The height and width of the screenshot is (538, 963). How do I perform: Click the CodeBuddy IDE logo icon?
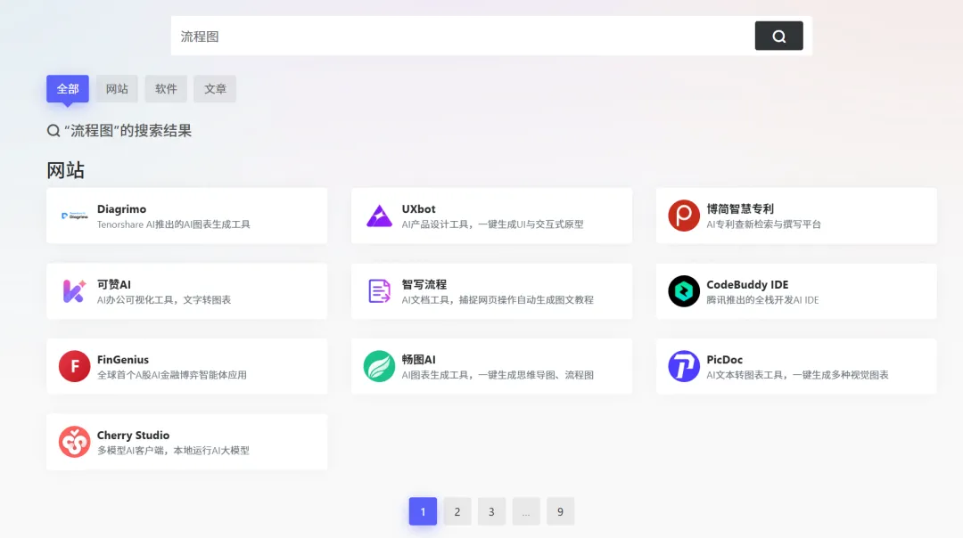684,291
